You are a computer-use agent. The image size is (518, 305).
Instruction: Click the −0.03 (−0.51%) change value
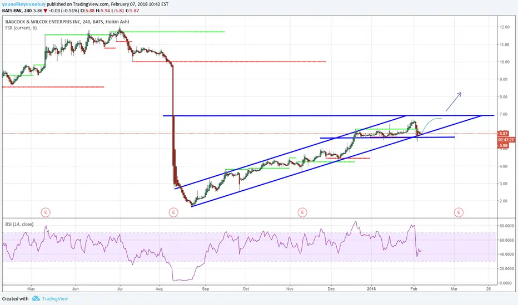click(64, 11)
